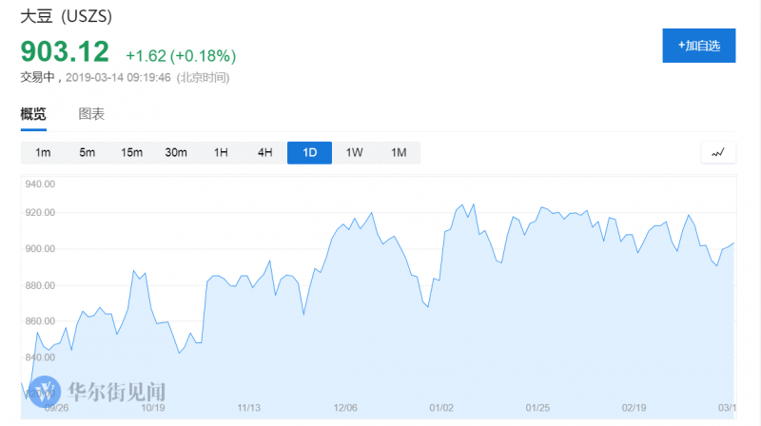Image resolution: width=761 pixels, height=426 pixels.
Task: Click the 加自选 add-to-watchlist button
Action: point(698,46)
